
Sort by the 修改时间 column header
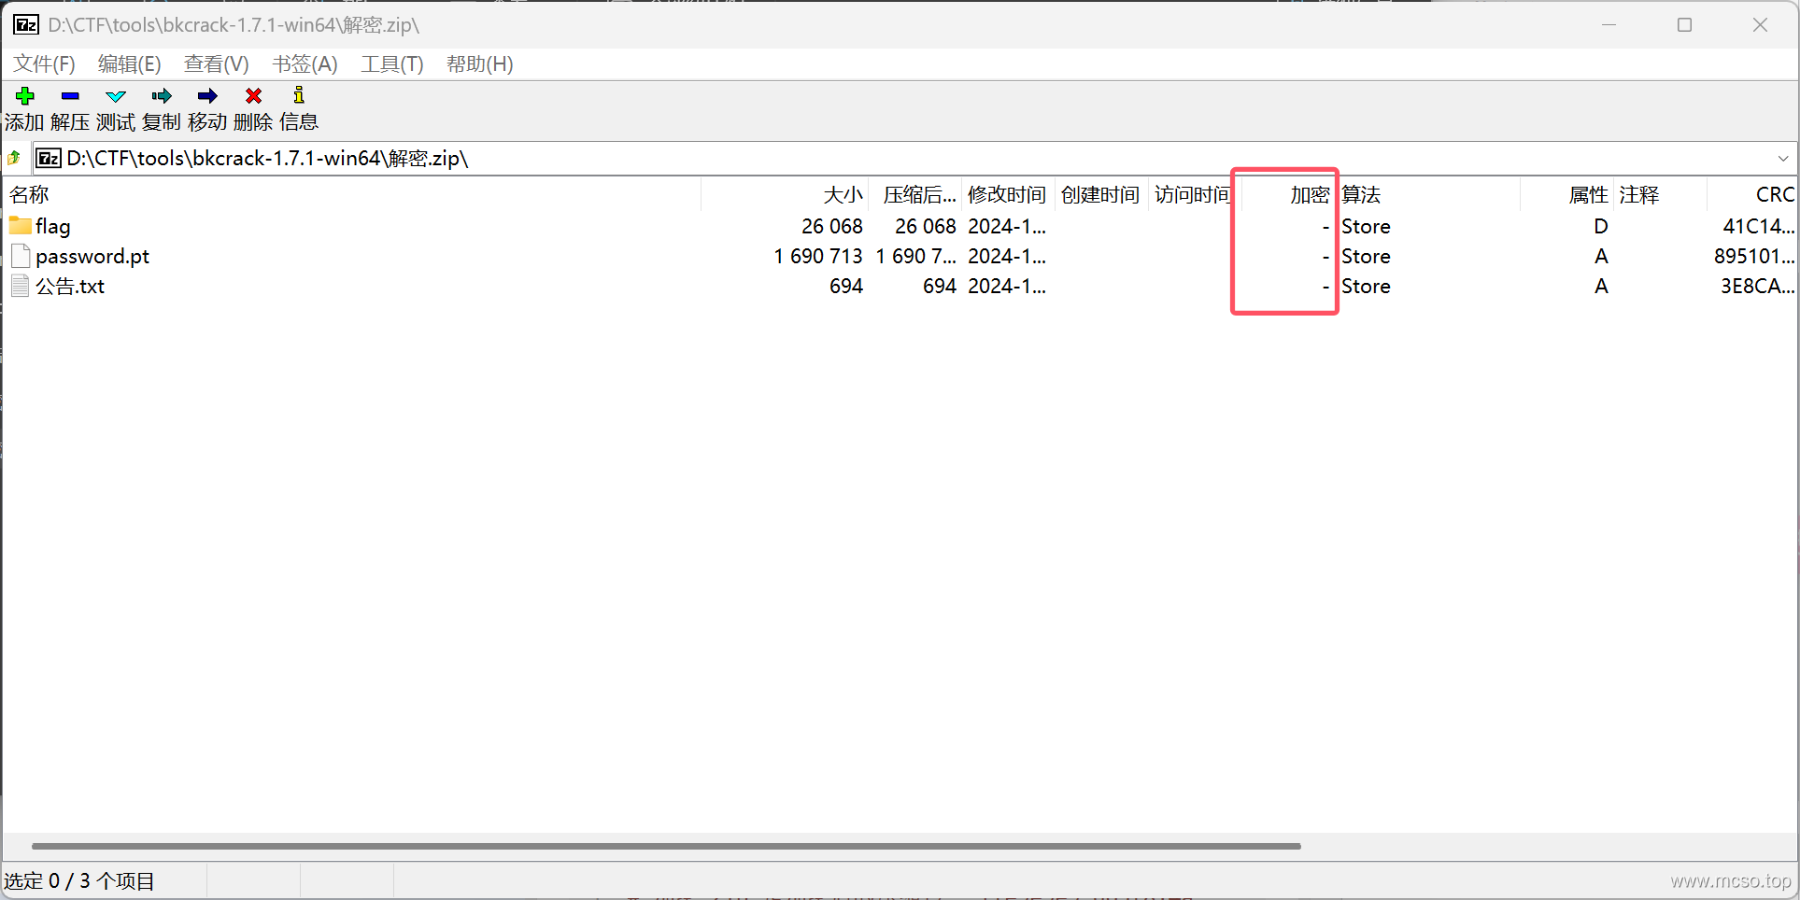(1008, 194)
